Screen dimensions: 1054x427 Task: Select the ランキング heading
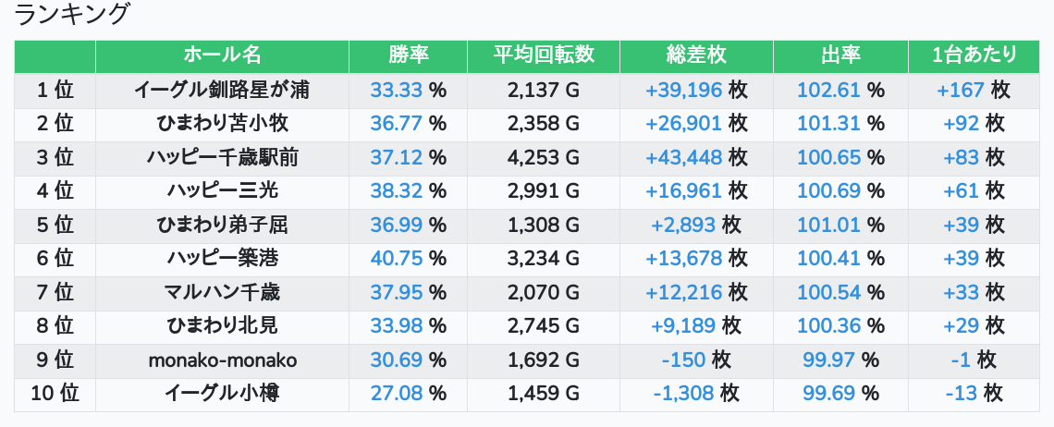pyautogui.click(x=71, y=14)
